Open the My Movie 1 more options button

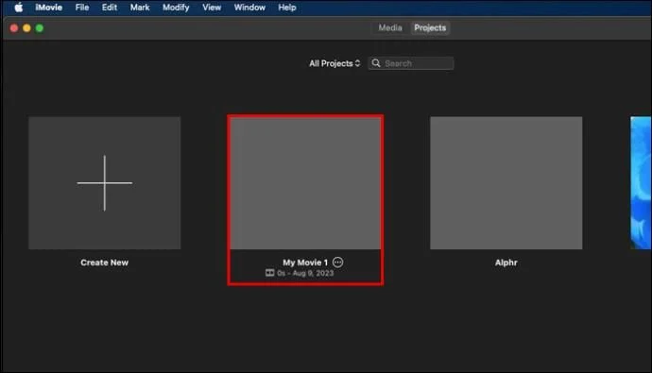(x=337, y=263)
